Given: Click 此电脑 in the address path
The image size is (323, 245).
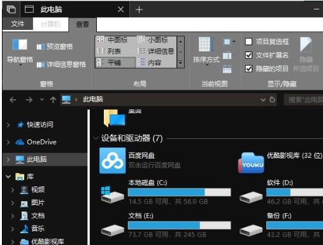Looking at the screenshot, I should tap(93, 99).
